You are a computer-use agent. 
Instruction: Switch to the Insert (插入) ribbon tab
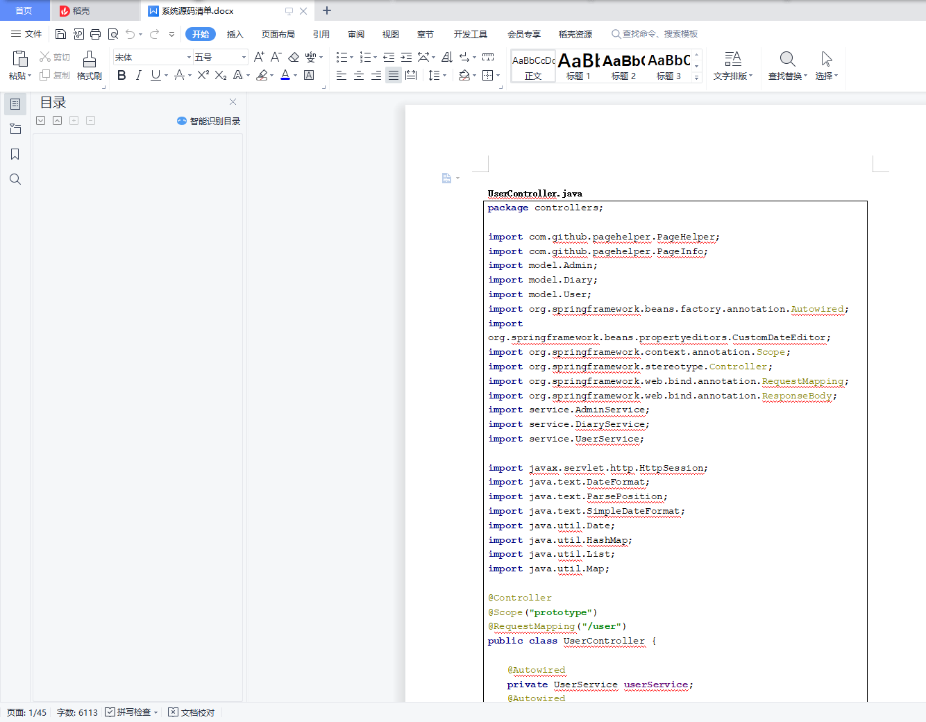[235, 34]
